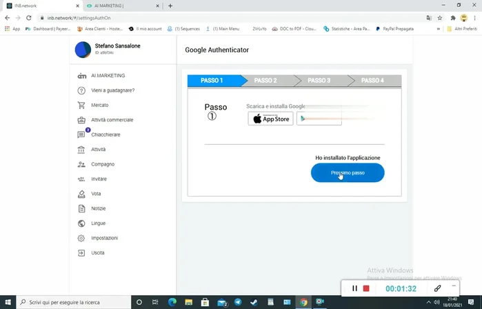
Task: Click the browser back arrow
Action: [x=8, y=18]
